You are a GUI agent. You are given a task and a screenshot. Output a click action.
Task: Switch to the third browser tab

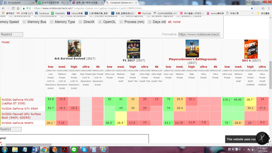tap(87, 3)
